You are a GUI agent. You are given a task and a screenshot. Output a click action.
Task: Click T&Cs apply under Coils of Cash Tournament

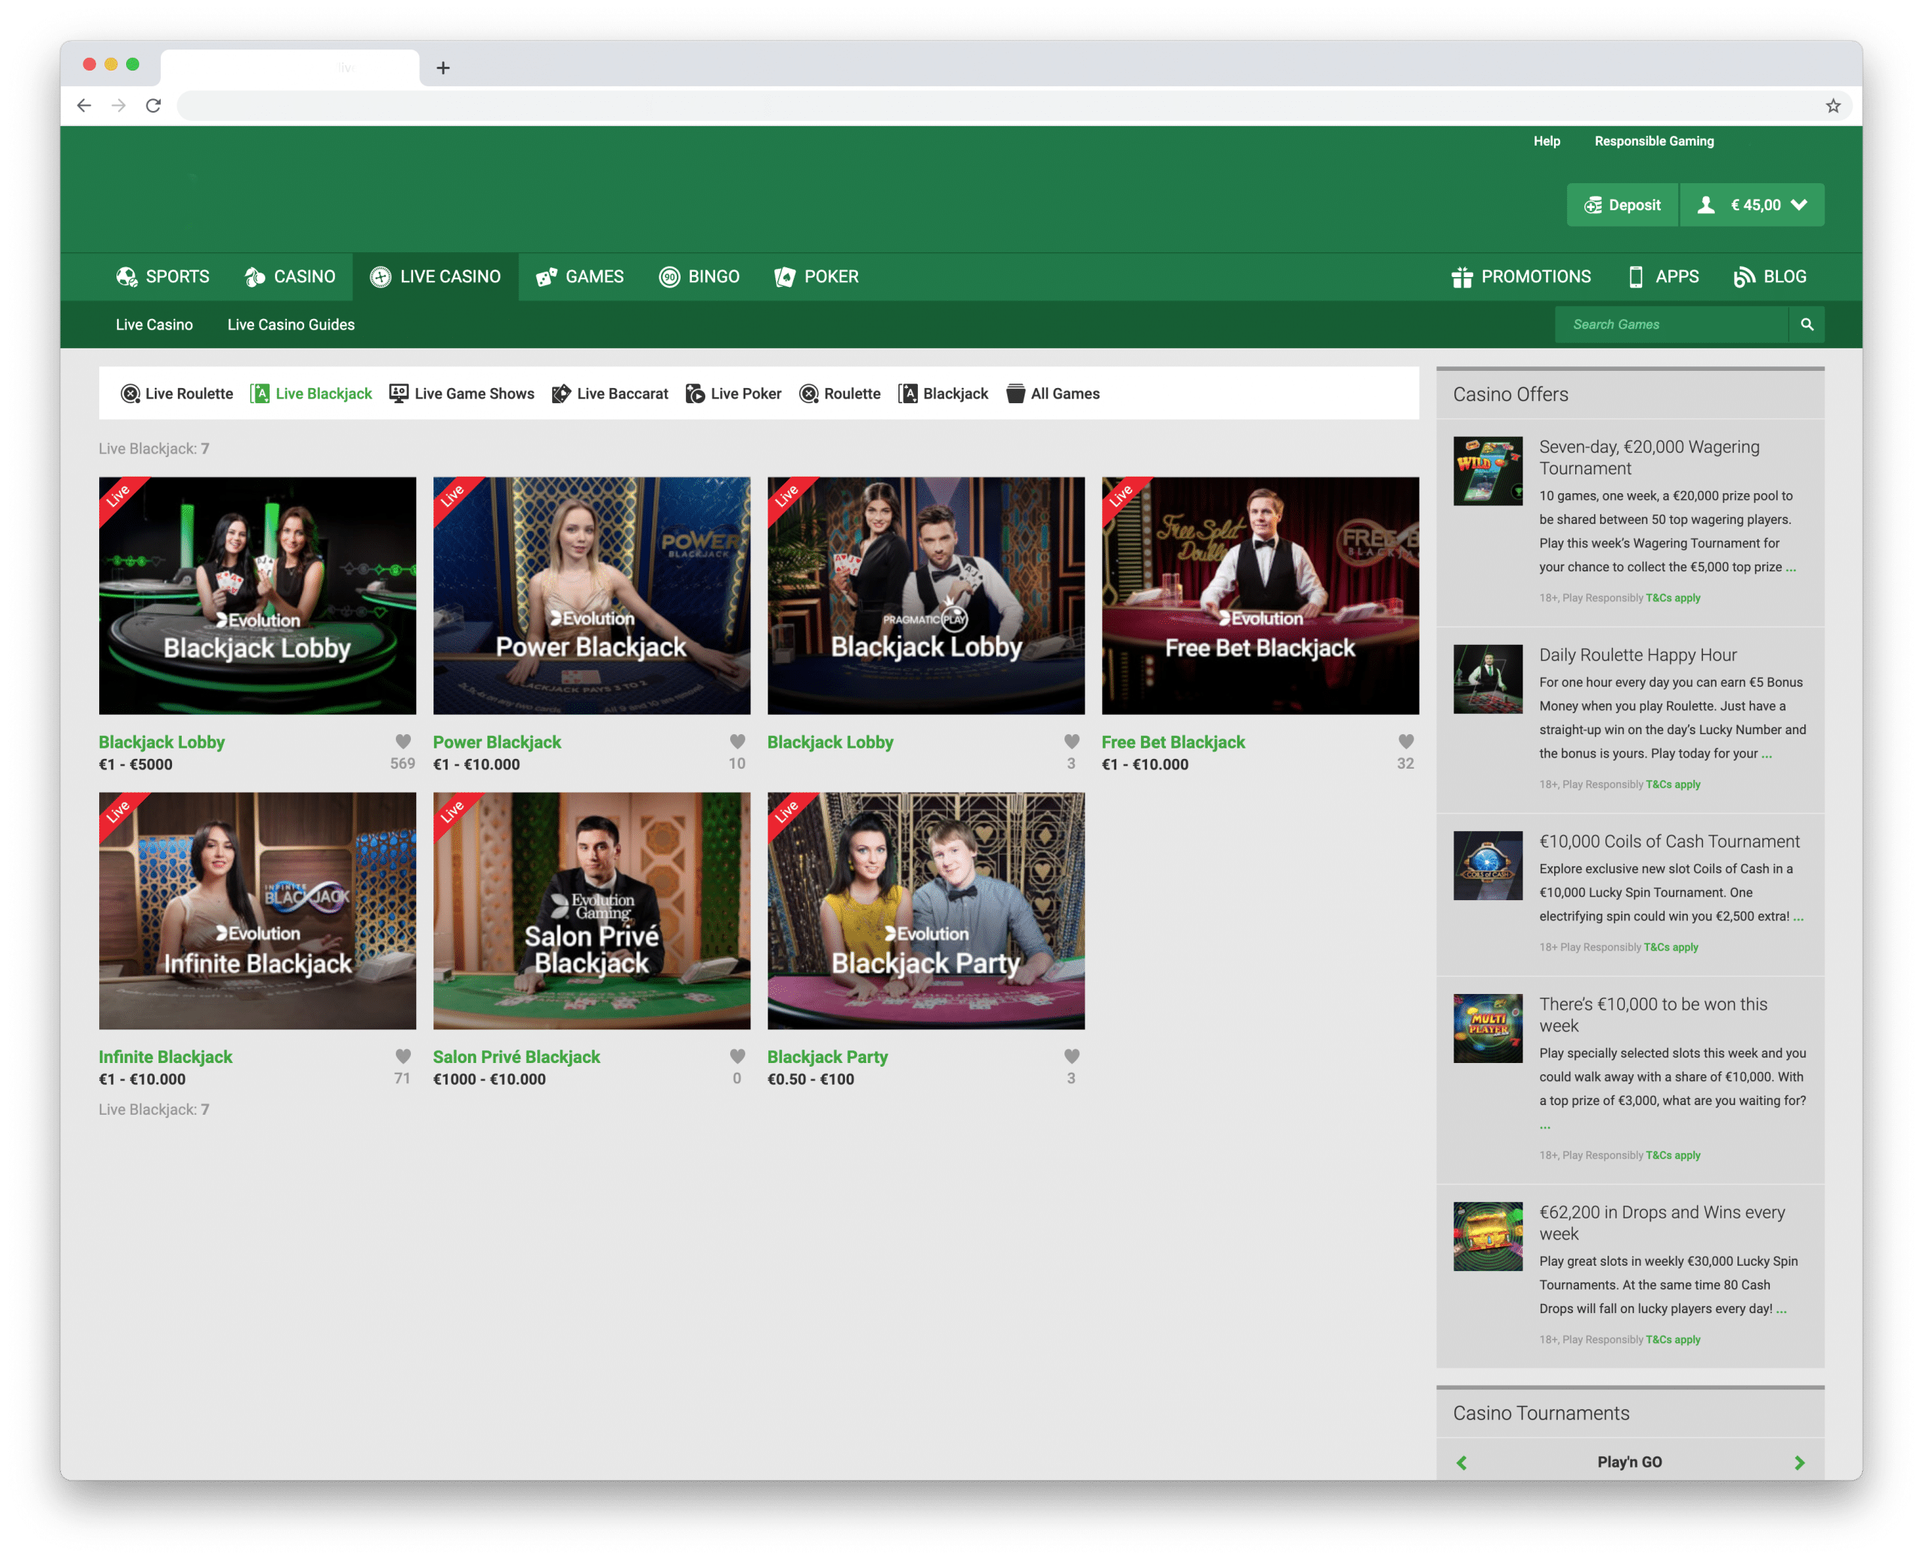point(1671,947)
